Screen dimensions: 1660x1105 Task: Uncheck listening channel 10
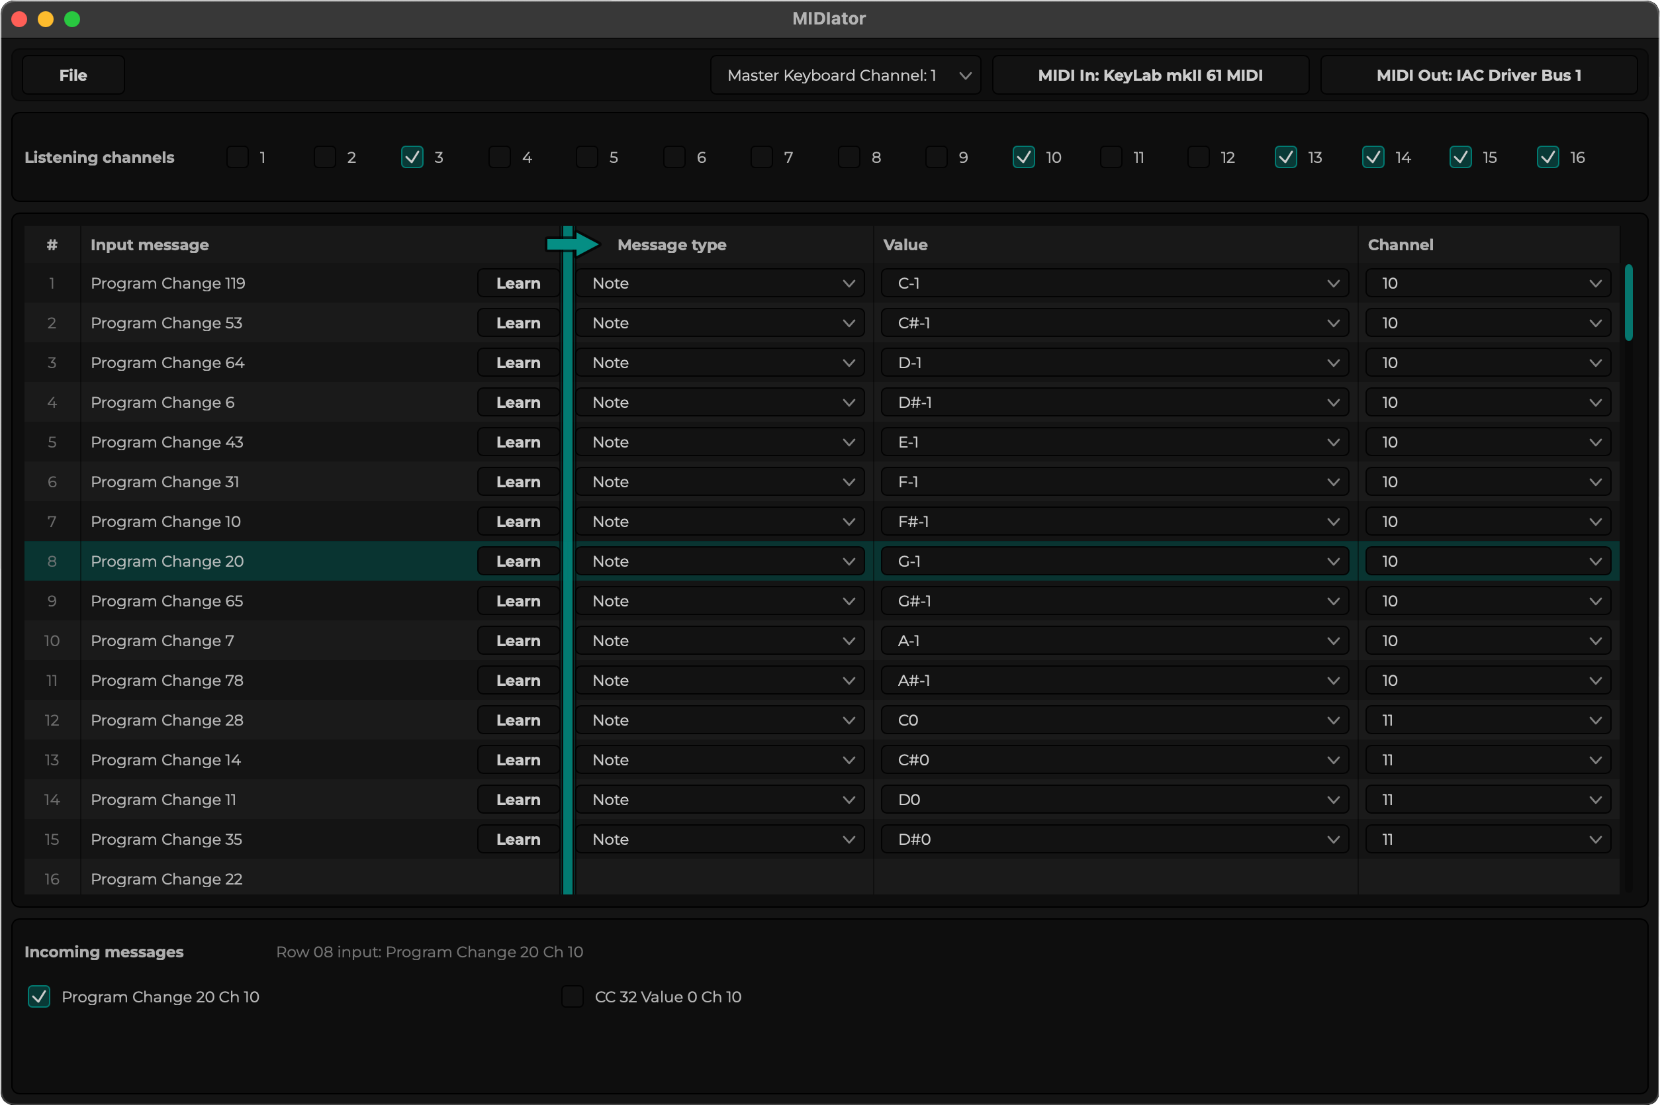pyautogui.click(x=1024, y=157)
